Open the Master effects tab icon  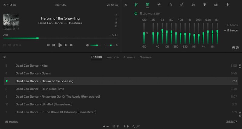pyautogui.click(x=136, y=5)
